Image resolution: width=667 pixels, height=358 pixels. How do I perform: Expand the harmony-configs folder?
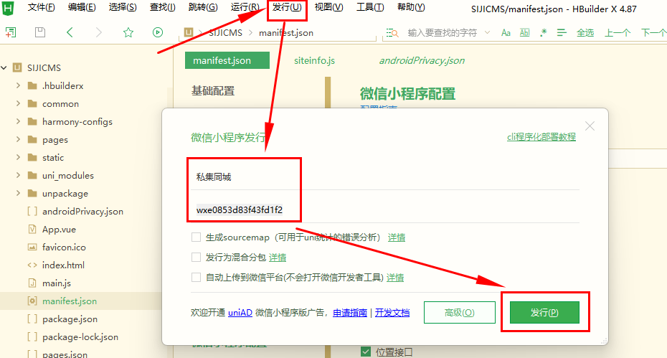click(x=18, y=121)
